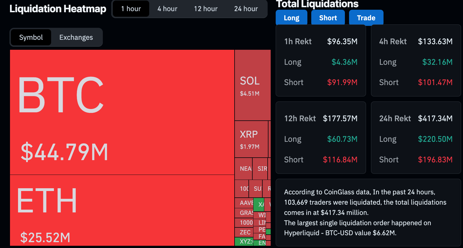This screenshot has width=463, height=248.
Task: Show the 24 hour liquidation heatmap
Action: coord(246,9)
